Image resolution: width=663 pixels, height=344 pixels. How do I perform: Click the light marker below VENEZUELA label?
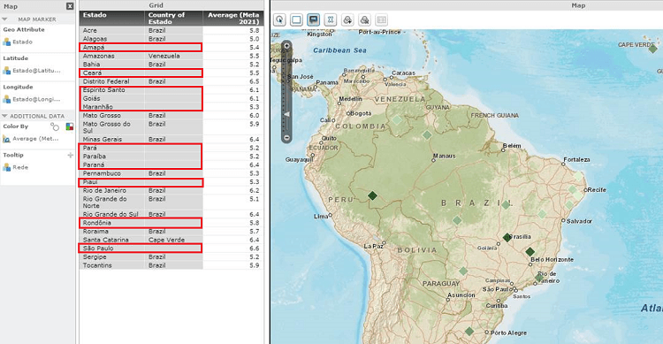point(397,119)
